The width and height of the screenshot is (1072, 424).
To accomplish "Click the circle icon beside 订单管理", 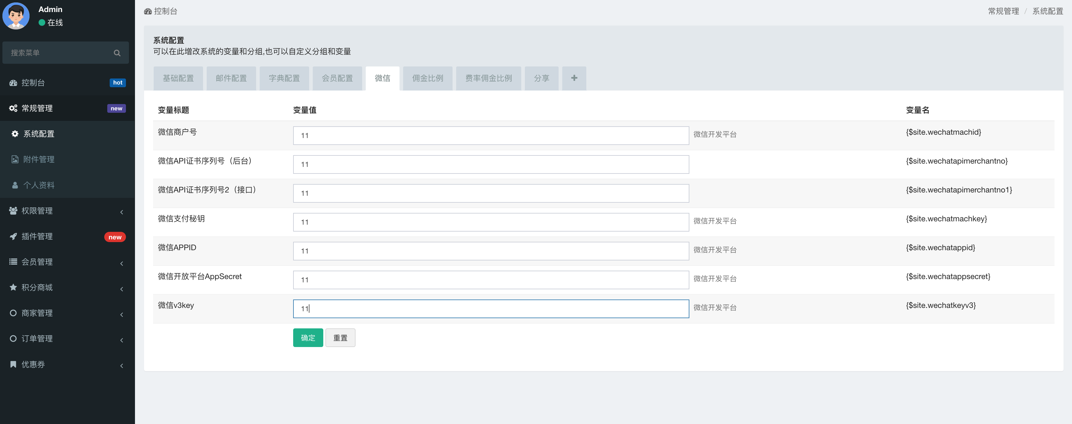I will point(13,339).
